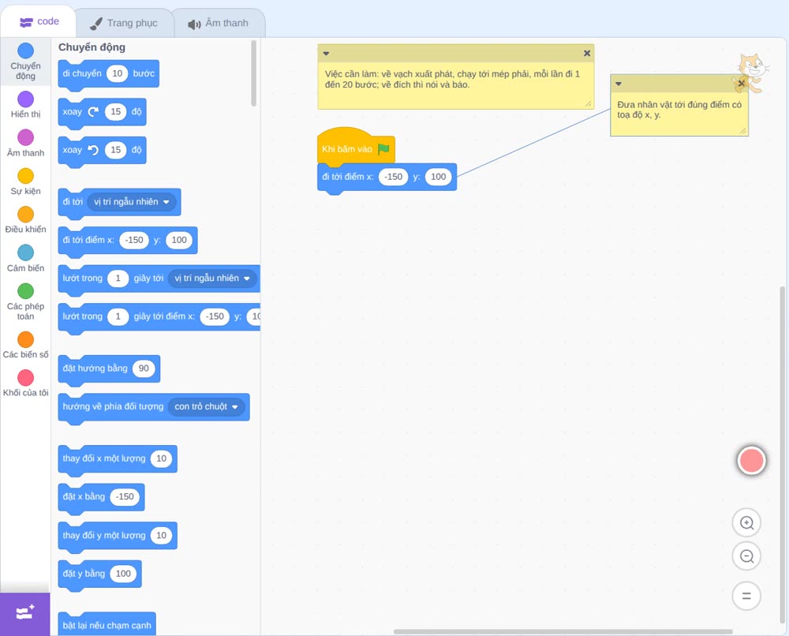Click the x value -150 in workspace block
Viewport: 789px width, 636px height.
(393, 177)
